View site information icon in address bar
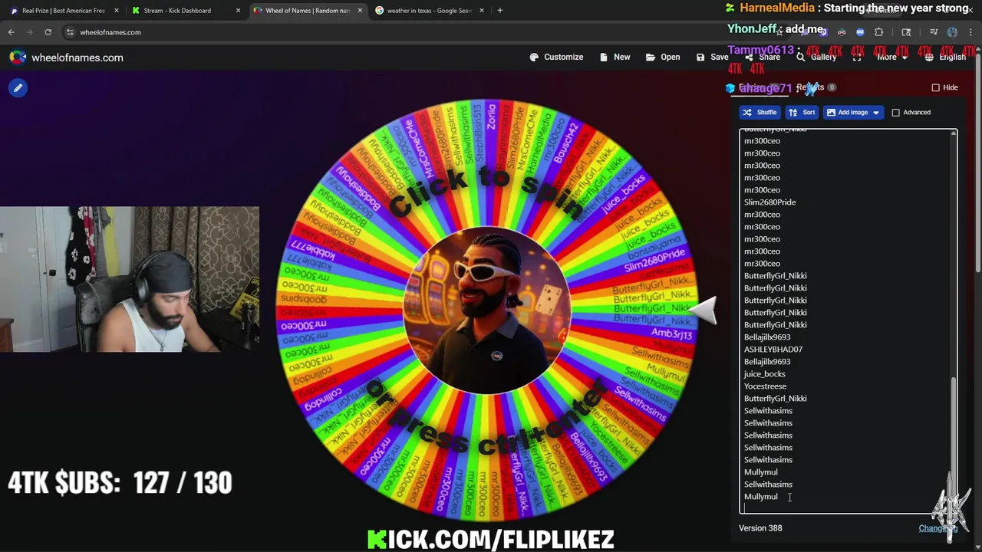982x552 pixels. [x=70, y=32]
